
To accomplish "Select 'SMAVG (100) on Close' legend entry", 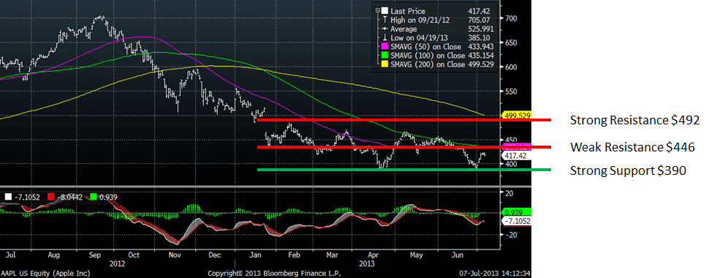I will click(428, 56).
